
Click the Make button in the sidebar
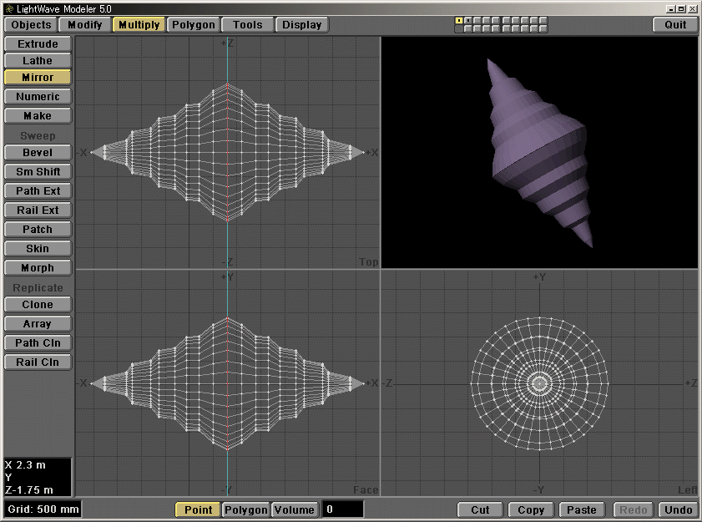pos(37,115)
